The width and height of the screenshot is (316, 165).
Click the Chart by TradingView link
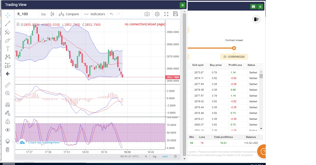coord(44,142)
